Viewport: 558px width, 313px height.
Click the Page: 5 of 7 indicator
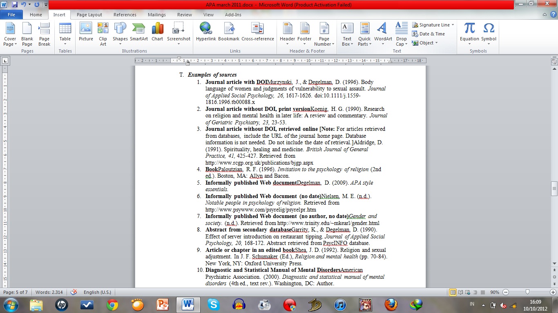pos(16,292)
